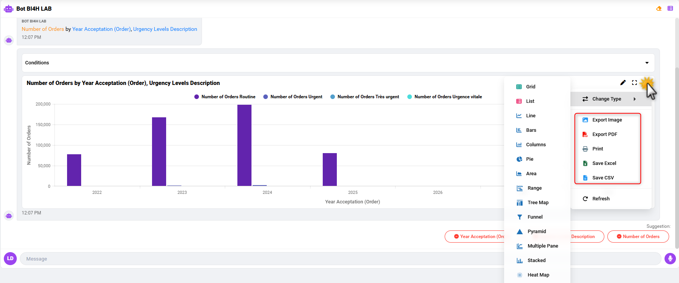Screen dimensions: 679x283
Task: Save chart data as Excel
Action: coord(604,163)
